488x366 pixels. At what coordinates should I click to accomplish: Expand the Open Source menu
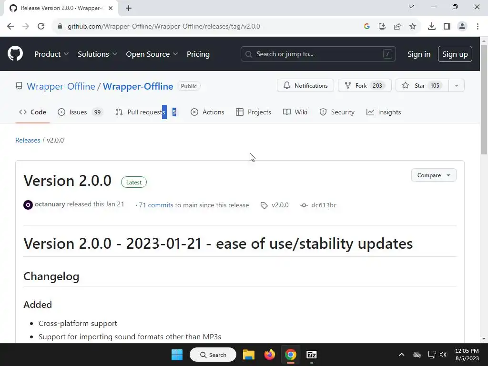pos(152,54)
